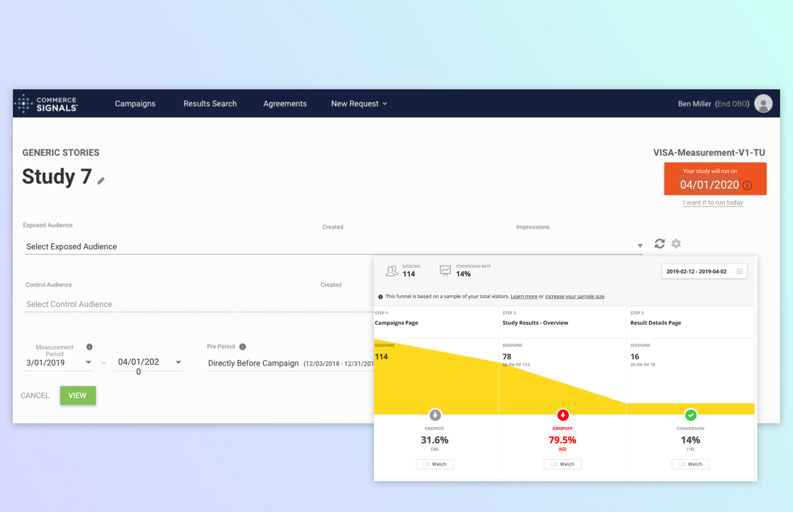The image size is (793, 512).
Task: Click 'I want it to run today' link
Action: tap(713, 203)
